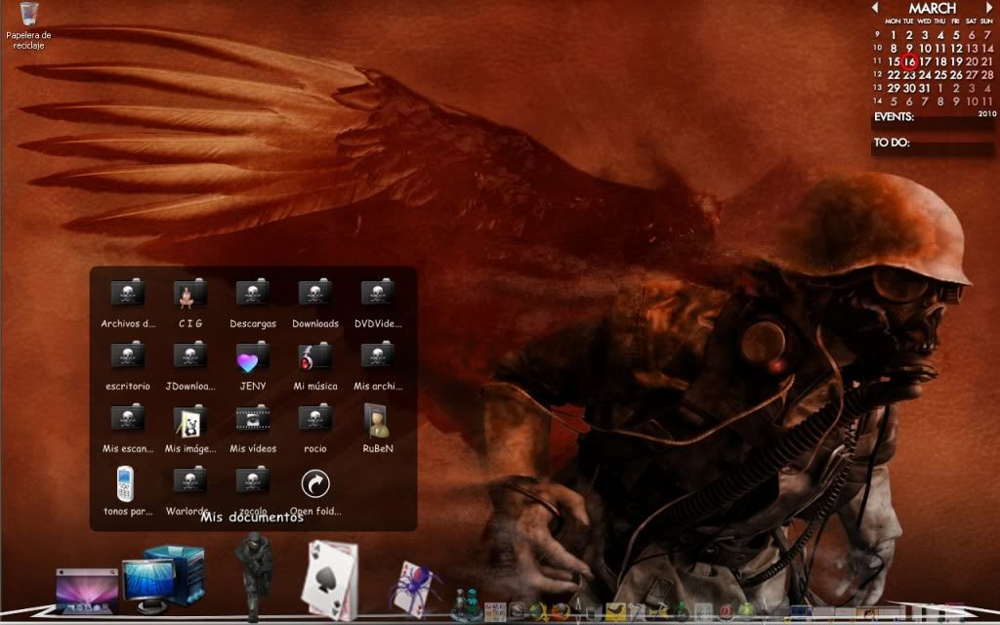Open the Downloads folder
The image size is (1000, 625).
click(315, 304)
